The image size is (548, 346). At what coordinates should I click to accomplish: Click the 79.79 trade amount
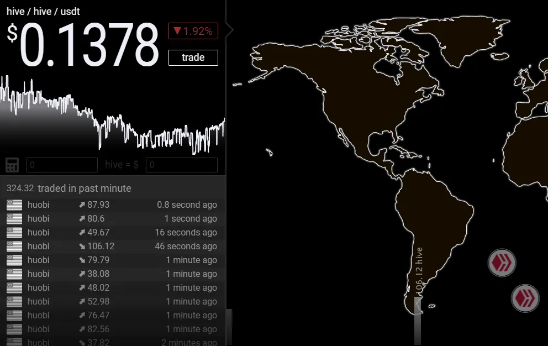(x=98, y=260)
